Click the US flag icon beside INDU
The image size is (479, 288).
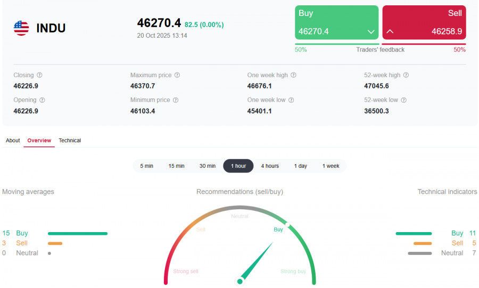pos(21,28)
